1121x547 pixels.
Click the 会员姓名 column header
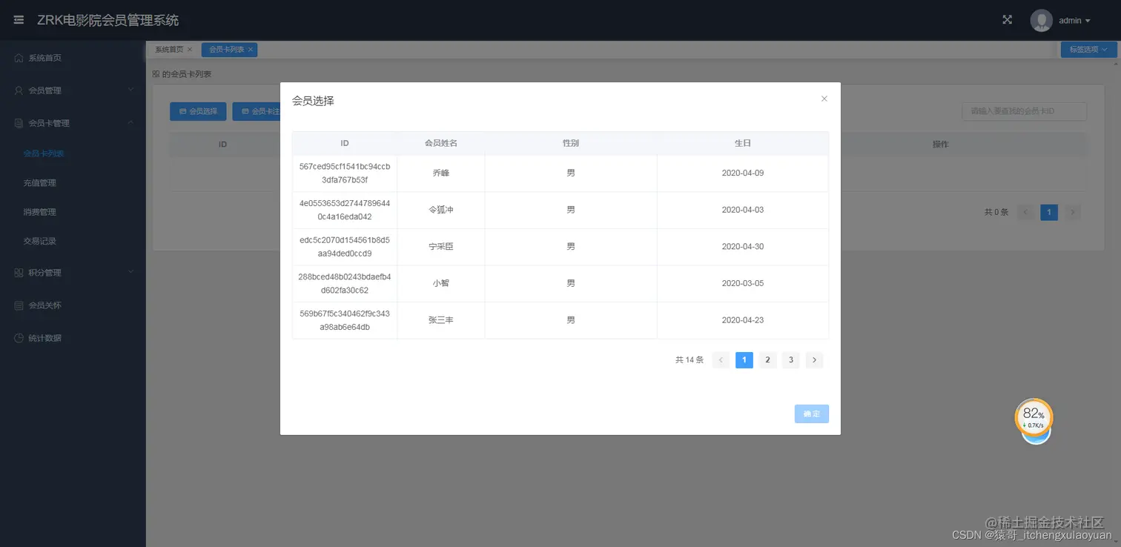coord(441,143)
